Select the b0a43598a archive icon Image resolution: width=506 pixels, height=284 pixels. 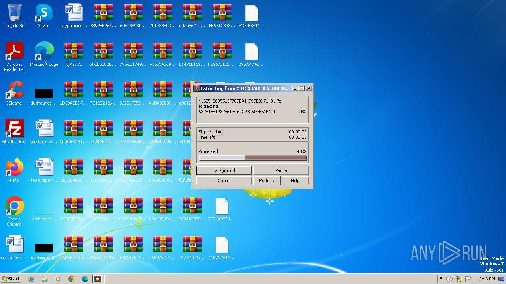click(162, 209)
